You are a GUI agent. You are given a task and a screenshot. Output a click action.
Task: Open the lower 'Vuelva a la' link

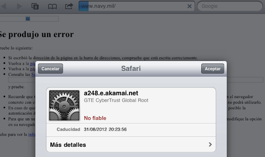tap(33, 69)
